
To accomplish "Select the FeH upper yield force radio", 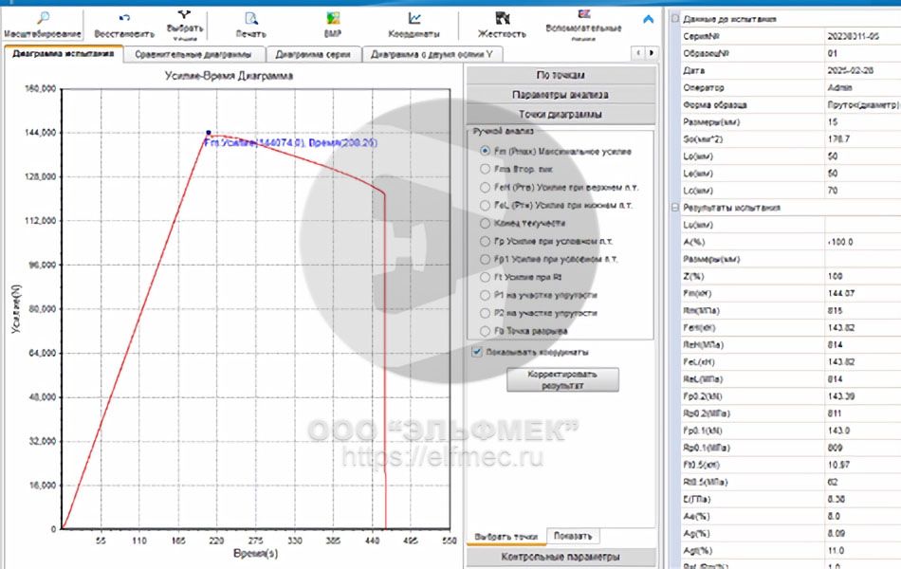I will point(485,188).
